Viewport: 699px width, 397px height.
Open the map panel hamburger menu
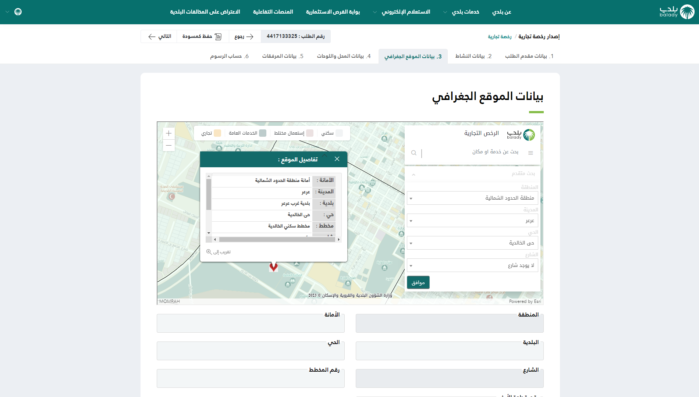pos(531,153)
